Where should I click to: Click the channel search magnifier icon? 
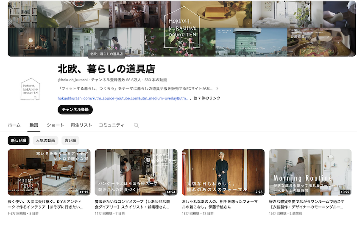click(136, 125)
